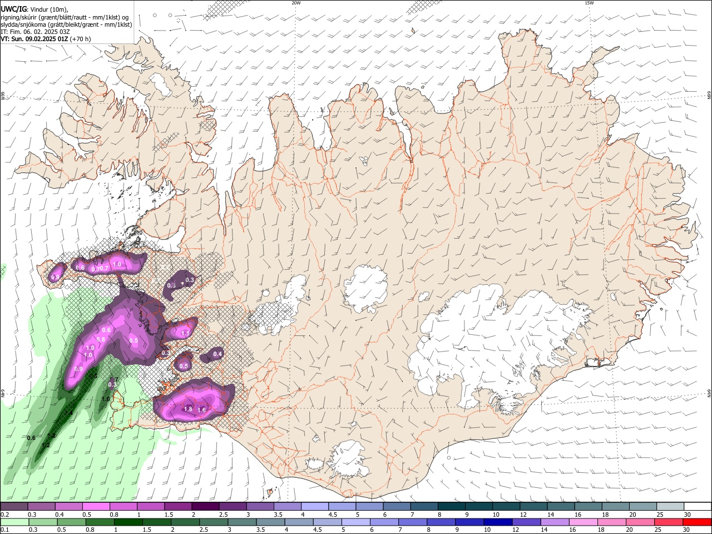Select upper legend swatch between 0.3 and 0.4

click(41, 507)
